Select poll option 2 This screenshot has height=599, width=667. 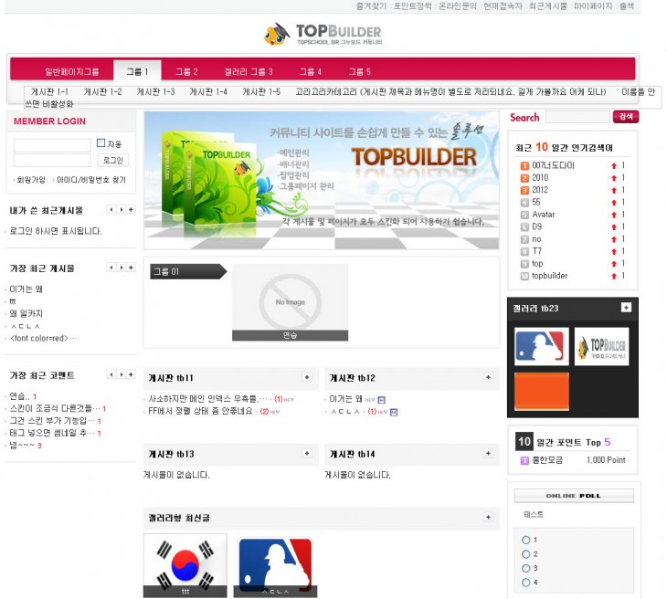(x=526, y=554)
